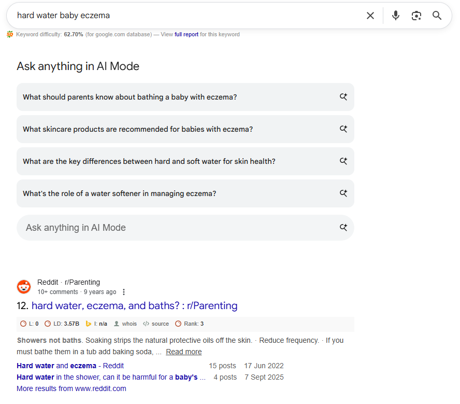Screen dimensions: 460x404
Task: Click AI search icon beside water softener question
Action: click(x=343, y=193)
